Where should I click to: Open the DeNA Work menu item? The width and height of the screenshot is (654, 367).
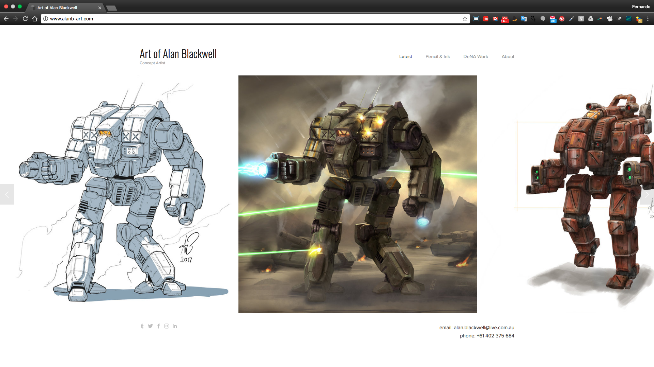pyautogui.click(x=476, y=57)
